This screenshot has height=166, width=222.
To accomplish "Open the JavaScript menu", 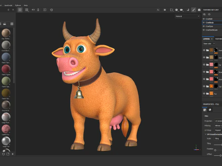I will tap(8, 5).
